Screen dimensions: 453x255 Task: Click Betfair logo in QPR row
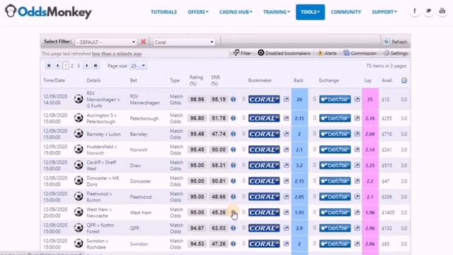coord(335,228)
